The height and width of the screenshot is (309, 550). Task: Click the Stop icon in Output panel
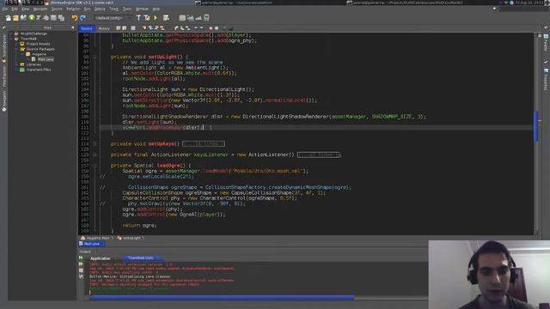pyautogui.click(x=81, y=270)
